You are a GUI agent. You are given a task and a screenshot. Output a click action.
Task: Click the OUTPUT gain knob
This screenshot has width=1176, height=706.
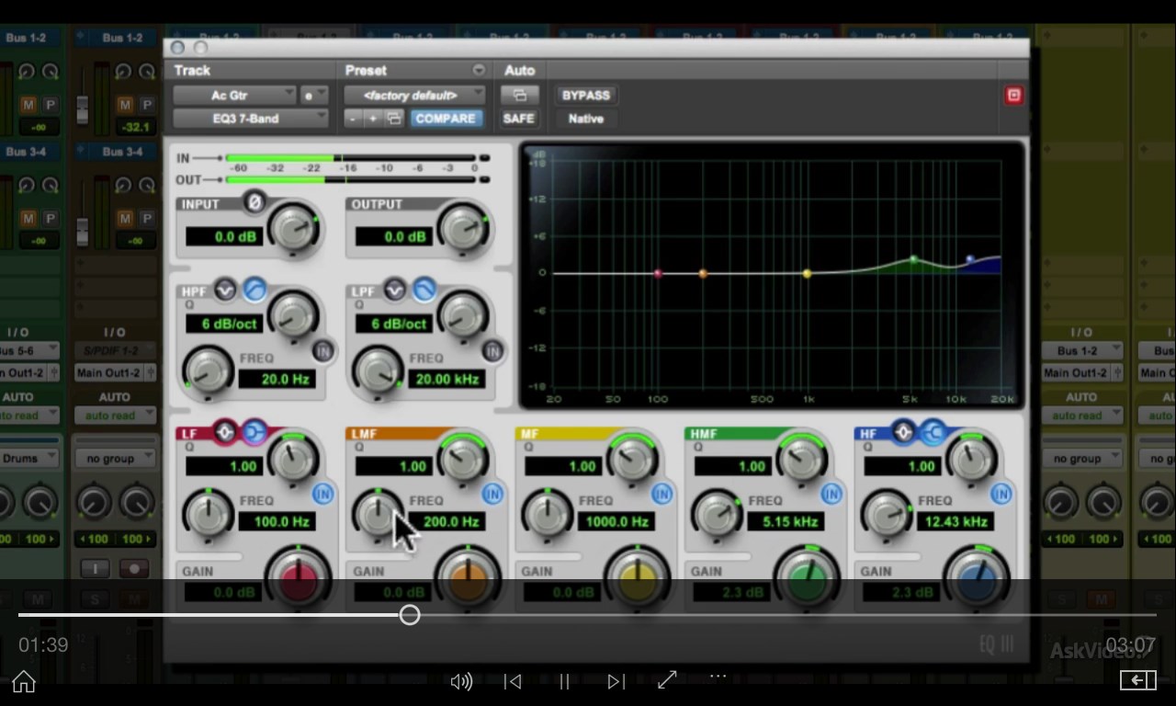pos(463,229)
